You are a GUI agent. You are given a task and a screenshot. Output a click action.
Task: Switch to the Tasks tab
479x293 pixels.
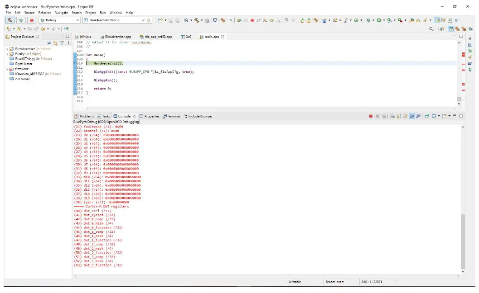[104, 116]
